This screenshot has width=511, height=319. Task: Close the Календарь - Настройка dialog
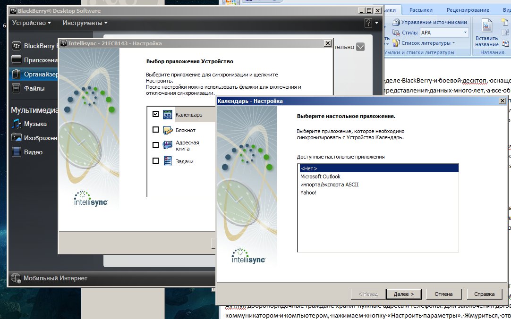click(502, 101)
